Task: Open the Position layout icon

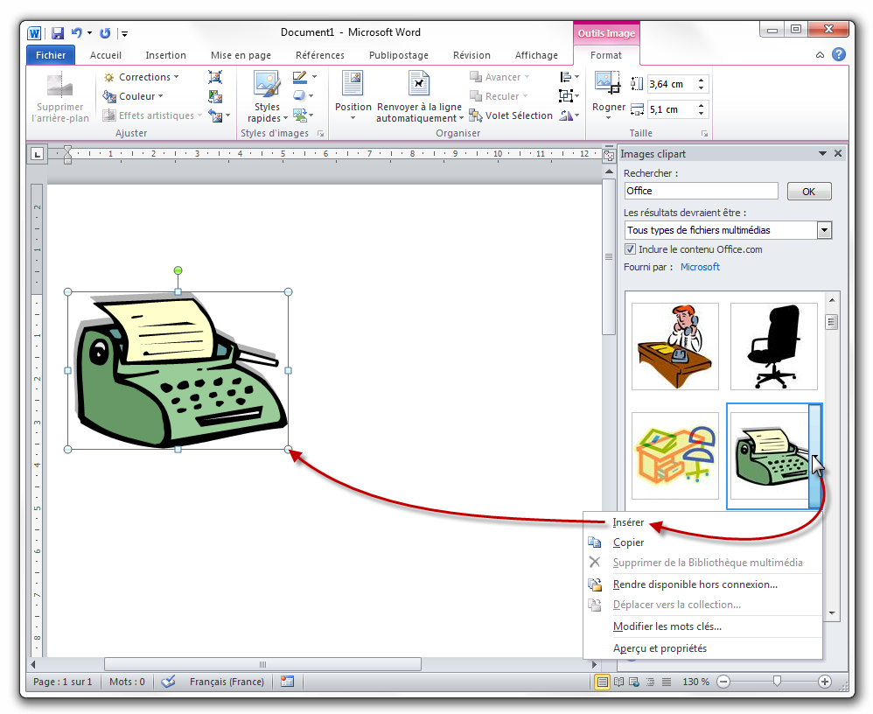Action: tap(353, 84)
